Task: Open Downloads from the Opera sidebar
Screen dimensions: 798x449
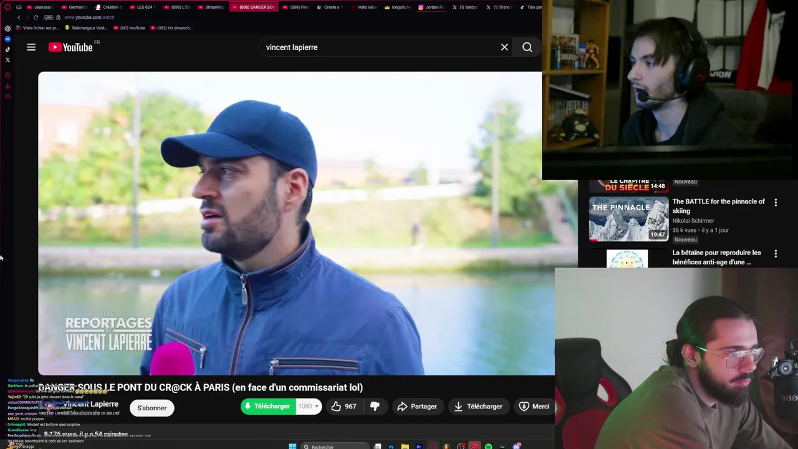Action: pyautogui.click(x=7, y=86)
